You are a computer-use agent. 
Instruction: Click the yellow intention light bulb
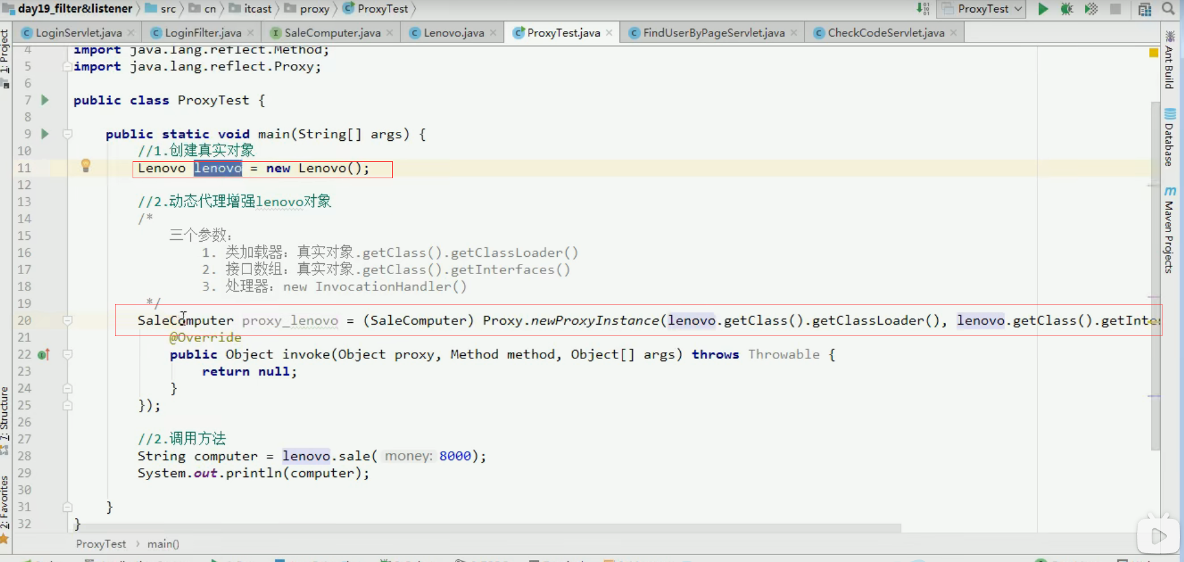click(86, 166)
